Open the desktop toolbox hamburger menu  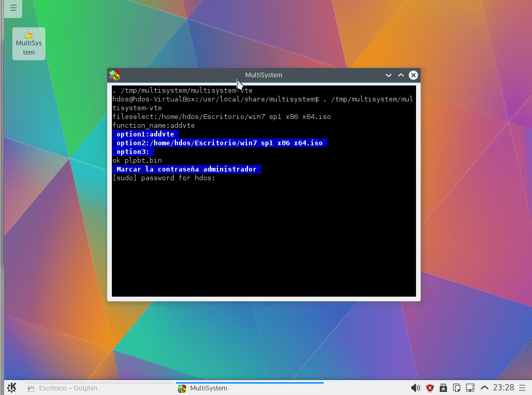click(13, 8)
